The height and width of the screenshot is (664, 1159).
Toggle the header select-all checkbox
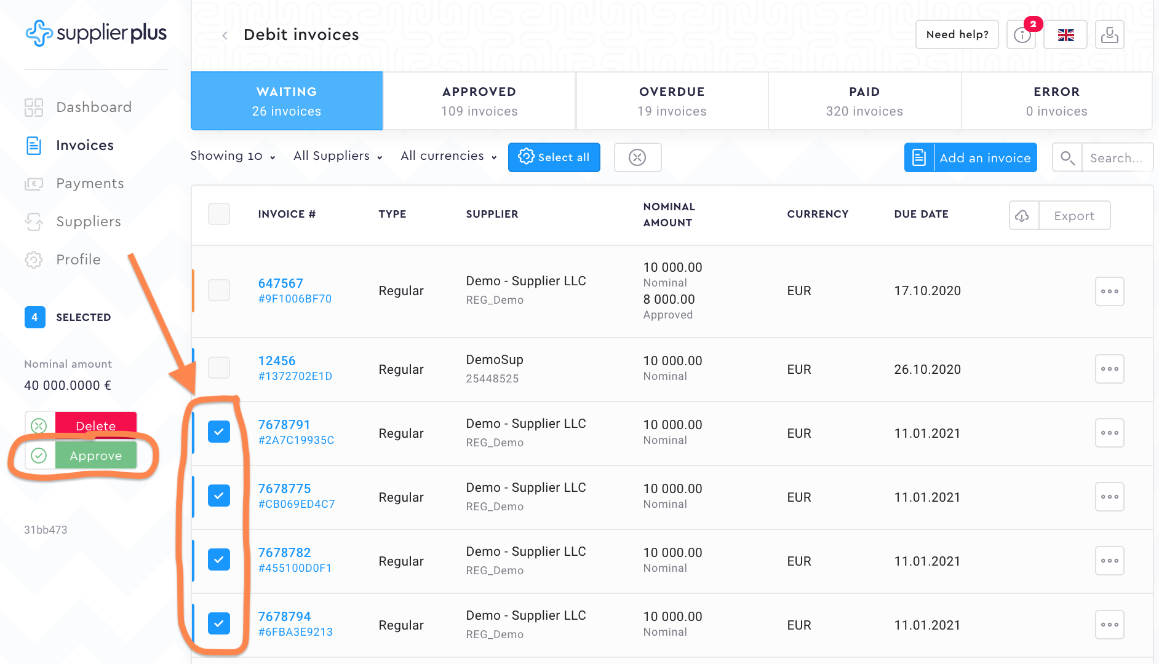[x=219, y=214]
